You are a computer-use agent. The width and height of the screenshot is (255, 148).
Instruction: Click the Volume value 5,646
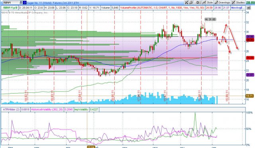[x=115, y=8]
